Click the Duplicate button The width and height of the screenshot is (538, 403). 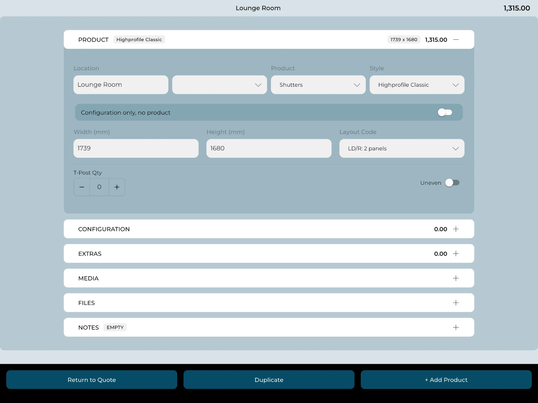pos(269,380)
